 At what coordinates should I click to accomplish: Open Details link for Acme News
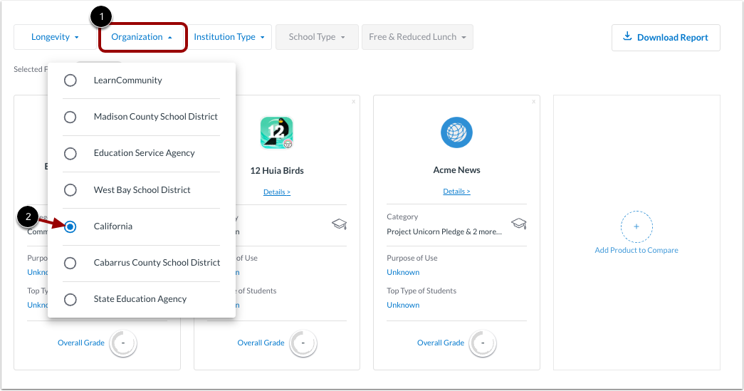coord(456,192)
